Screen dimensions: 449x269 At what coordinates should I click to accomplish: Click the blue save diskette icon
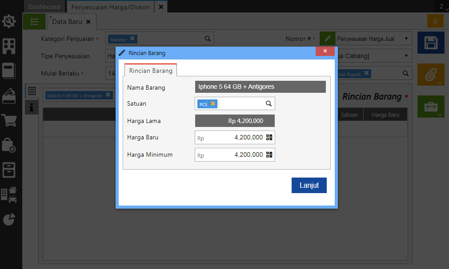click(x=431, y=43)
